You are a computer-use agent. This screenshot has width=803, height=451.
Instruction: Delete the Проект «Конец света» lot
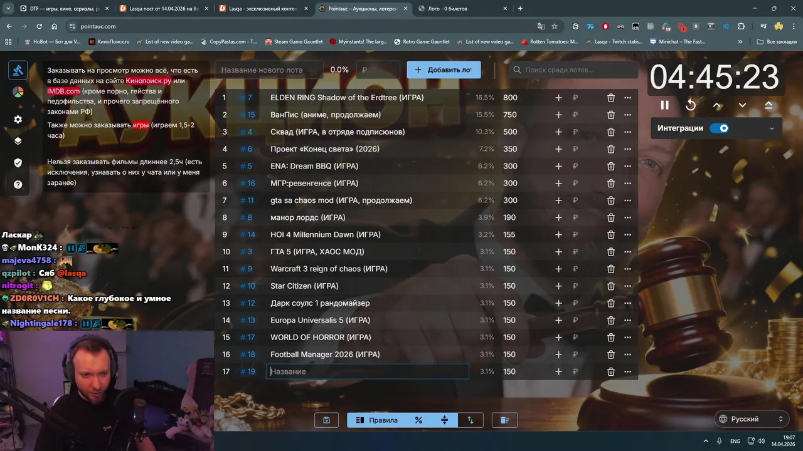pos(610,149)
